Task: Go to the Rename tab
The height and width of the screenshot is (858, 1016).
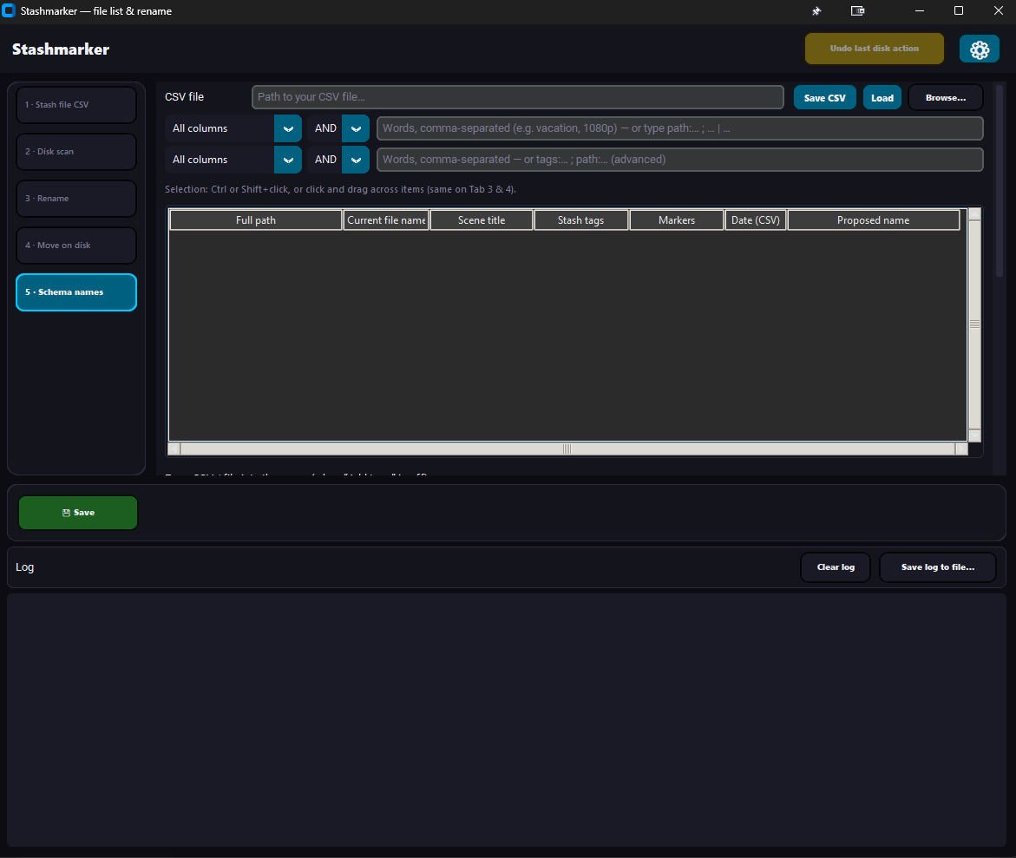Action: 76,199
